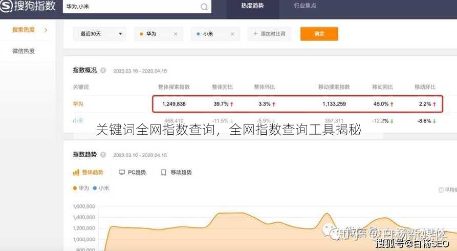Click 华为 overall index value 1,249,838

click(x=174, y=104)
